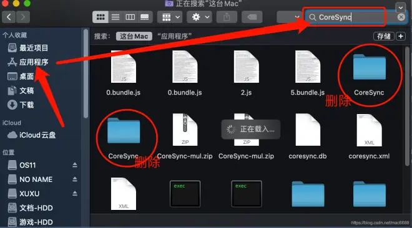Eject the OS11 volume
This screenshot has height=228, width=412.
[75, 165]
